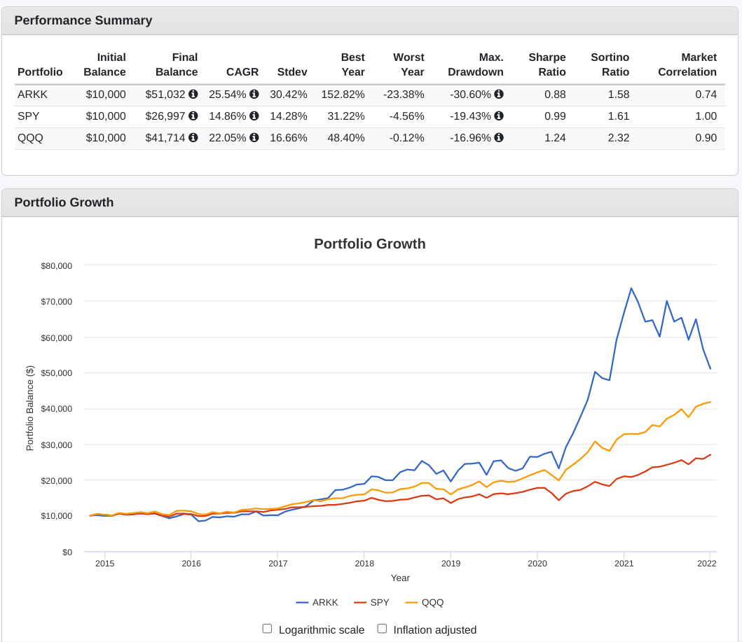Screen dimensions: 742x642
Task: Click QQQ Sortino ratio value 2.32
Action: (619, 138)
